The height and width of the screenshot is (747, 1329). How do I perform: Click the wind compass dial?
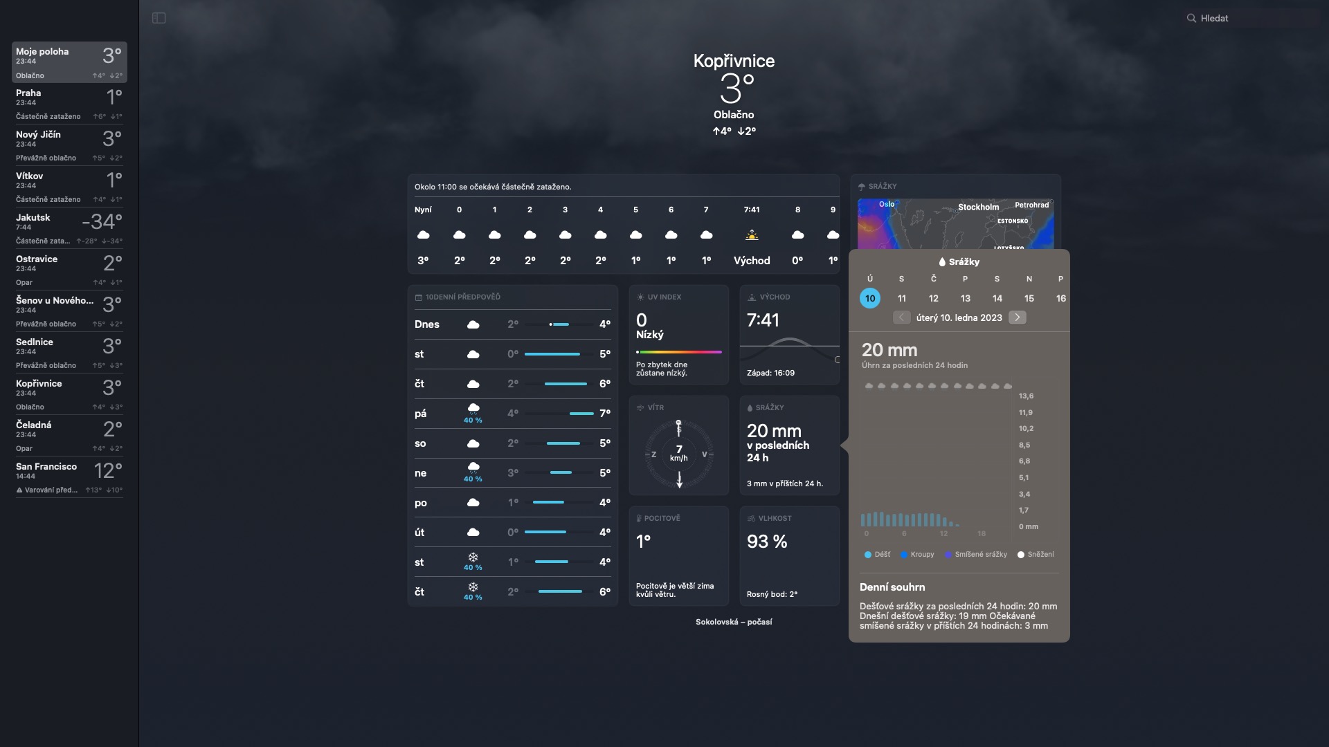[x=679, y=454]
